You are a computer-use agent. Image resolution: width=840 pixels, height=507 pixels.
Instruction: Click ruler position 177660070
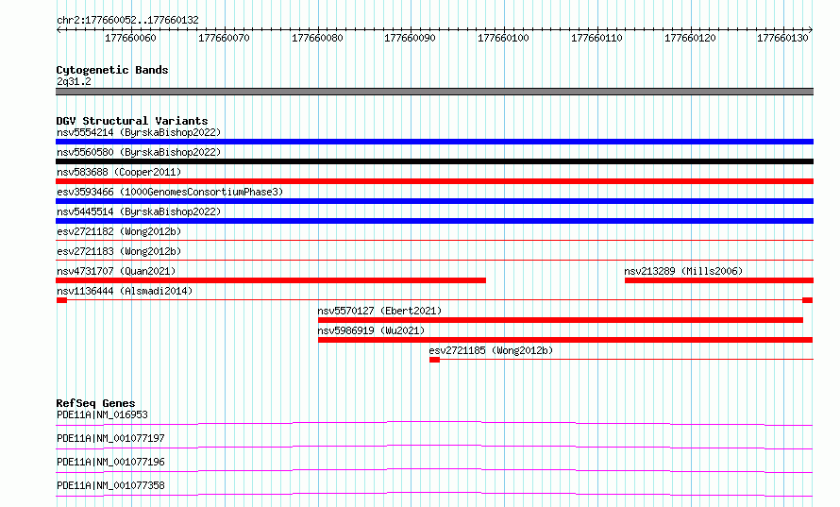pyautogui.click(x=224, y=38)
